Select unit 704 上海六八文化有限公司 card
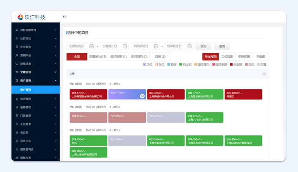This screenshot has height=172, width=298. tap(204, 117)
